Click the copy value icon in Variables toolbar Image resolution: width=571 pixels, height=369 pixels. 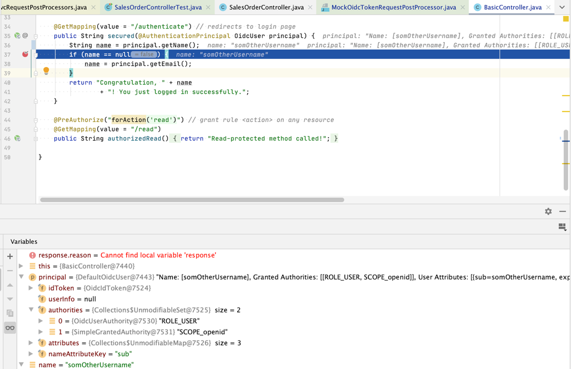(x=10, y=312)
